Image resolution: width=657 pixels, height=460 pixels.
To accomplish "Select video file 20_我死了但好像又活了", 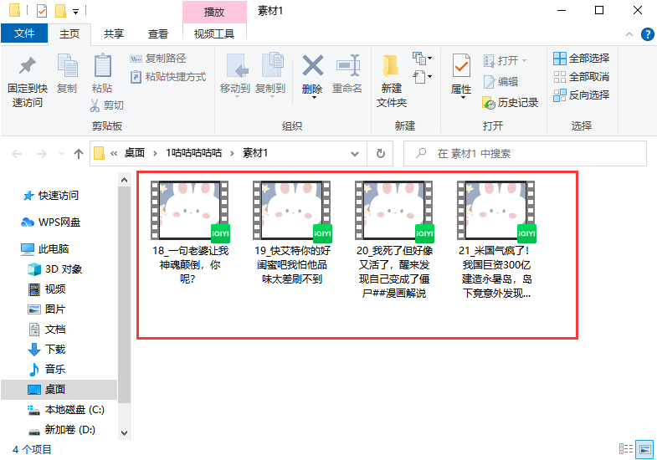I will coord(394,239).
